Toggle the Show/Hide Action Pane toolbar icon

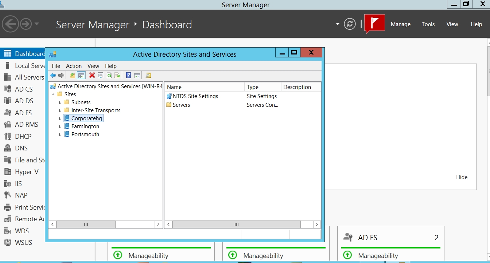[x=137, y=75]
